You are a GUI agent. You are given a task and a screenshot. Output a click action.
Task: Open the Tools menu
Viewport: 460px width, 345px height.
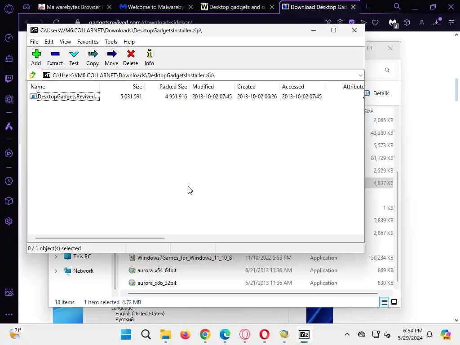(111, 42)
